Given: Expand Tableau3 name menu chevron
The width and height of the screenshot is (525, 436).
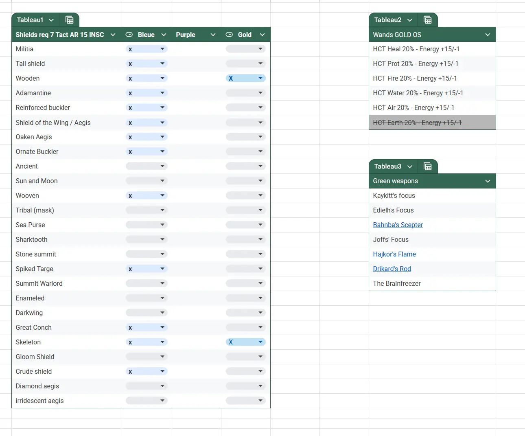Looking at the screenshot, I should (410, 167).
